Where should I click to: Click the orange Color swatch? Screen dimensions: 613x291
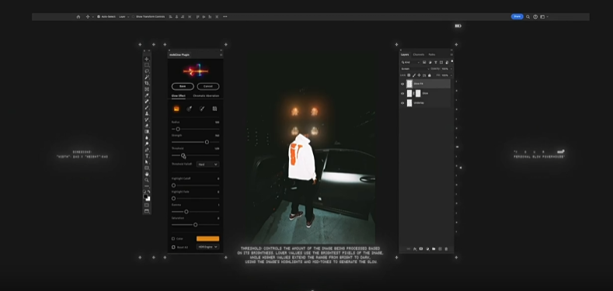[x=207, y=239]
